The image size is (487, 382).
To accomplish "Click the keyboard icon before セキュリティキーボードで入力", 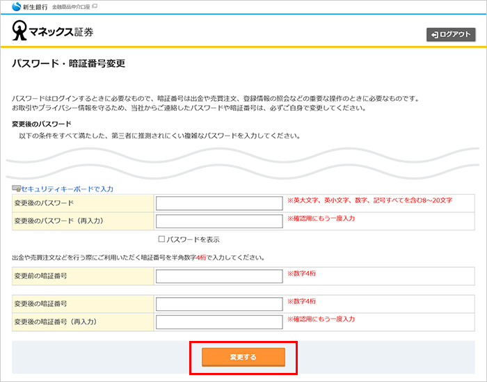I will click(16, 189).
